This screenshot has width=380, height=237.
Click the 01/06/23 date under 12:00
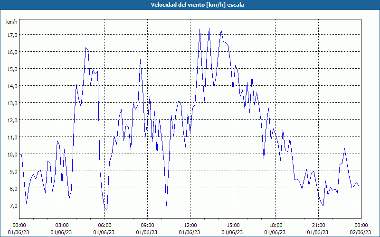[x=190, y=232]
